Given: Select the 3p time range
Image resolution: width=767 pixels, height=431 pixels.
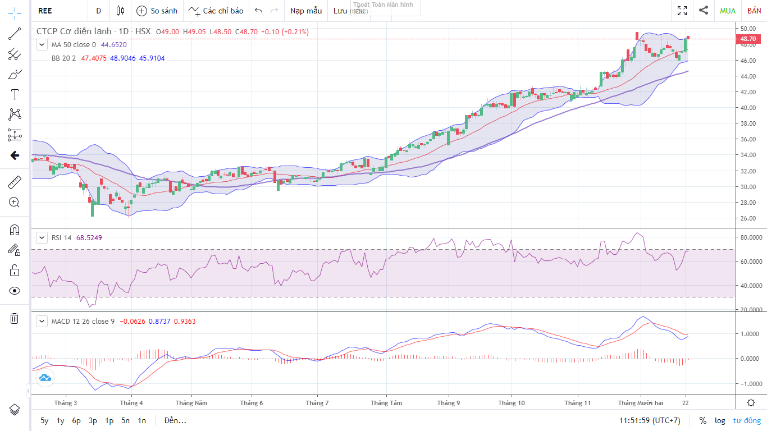Looking at the screenshot, I should tap(93, 420).
